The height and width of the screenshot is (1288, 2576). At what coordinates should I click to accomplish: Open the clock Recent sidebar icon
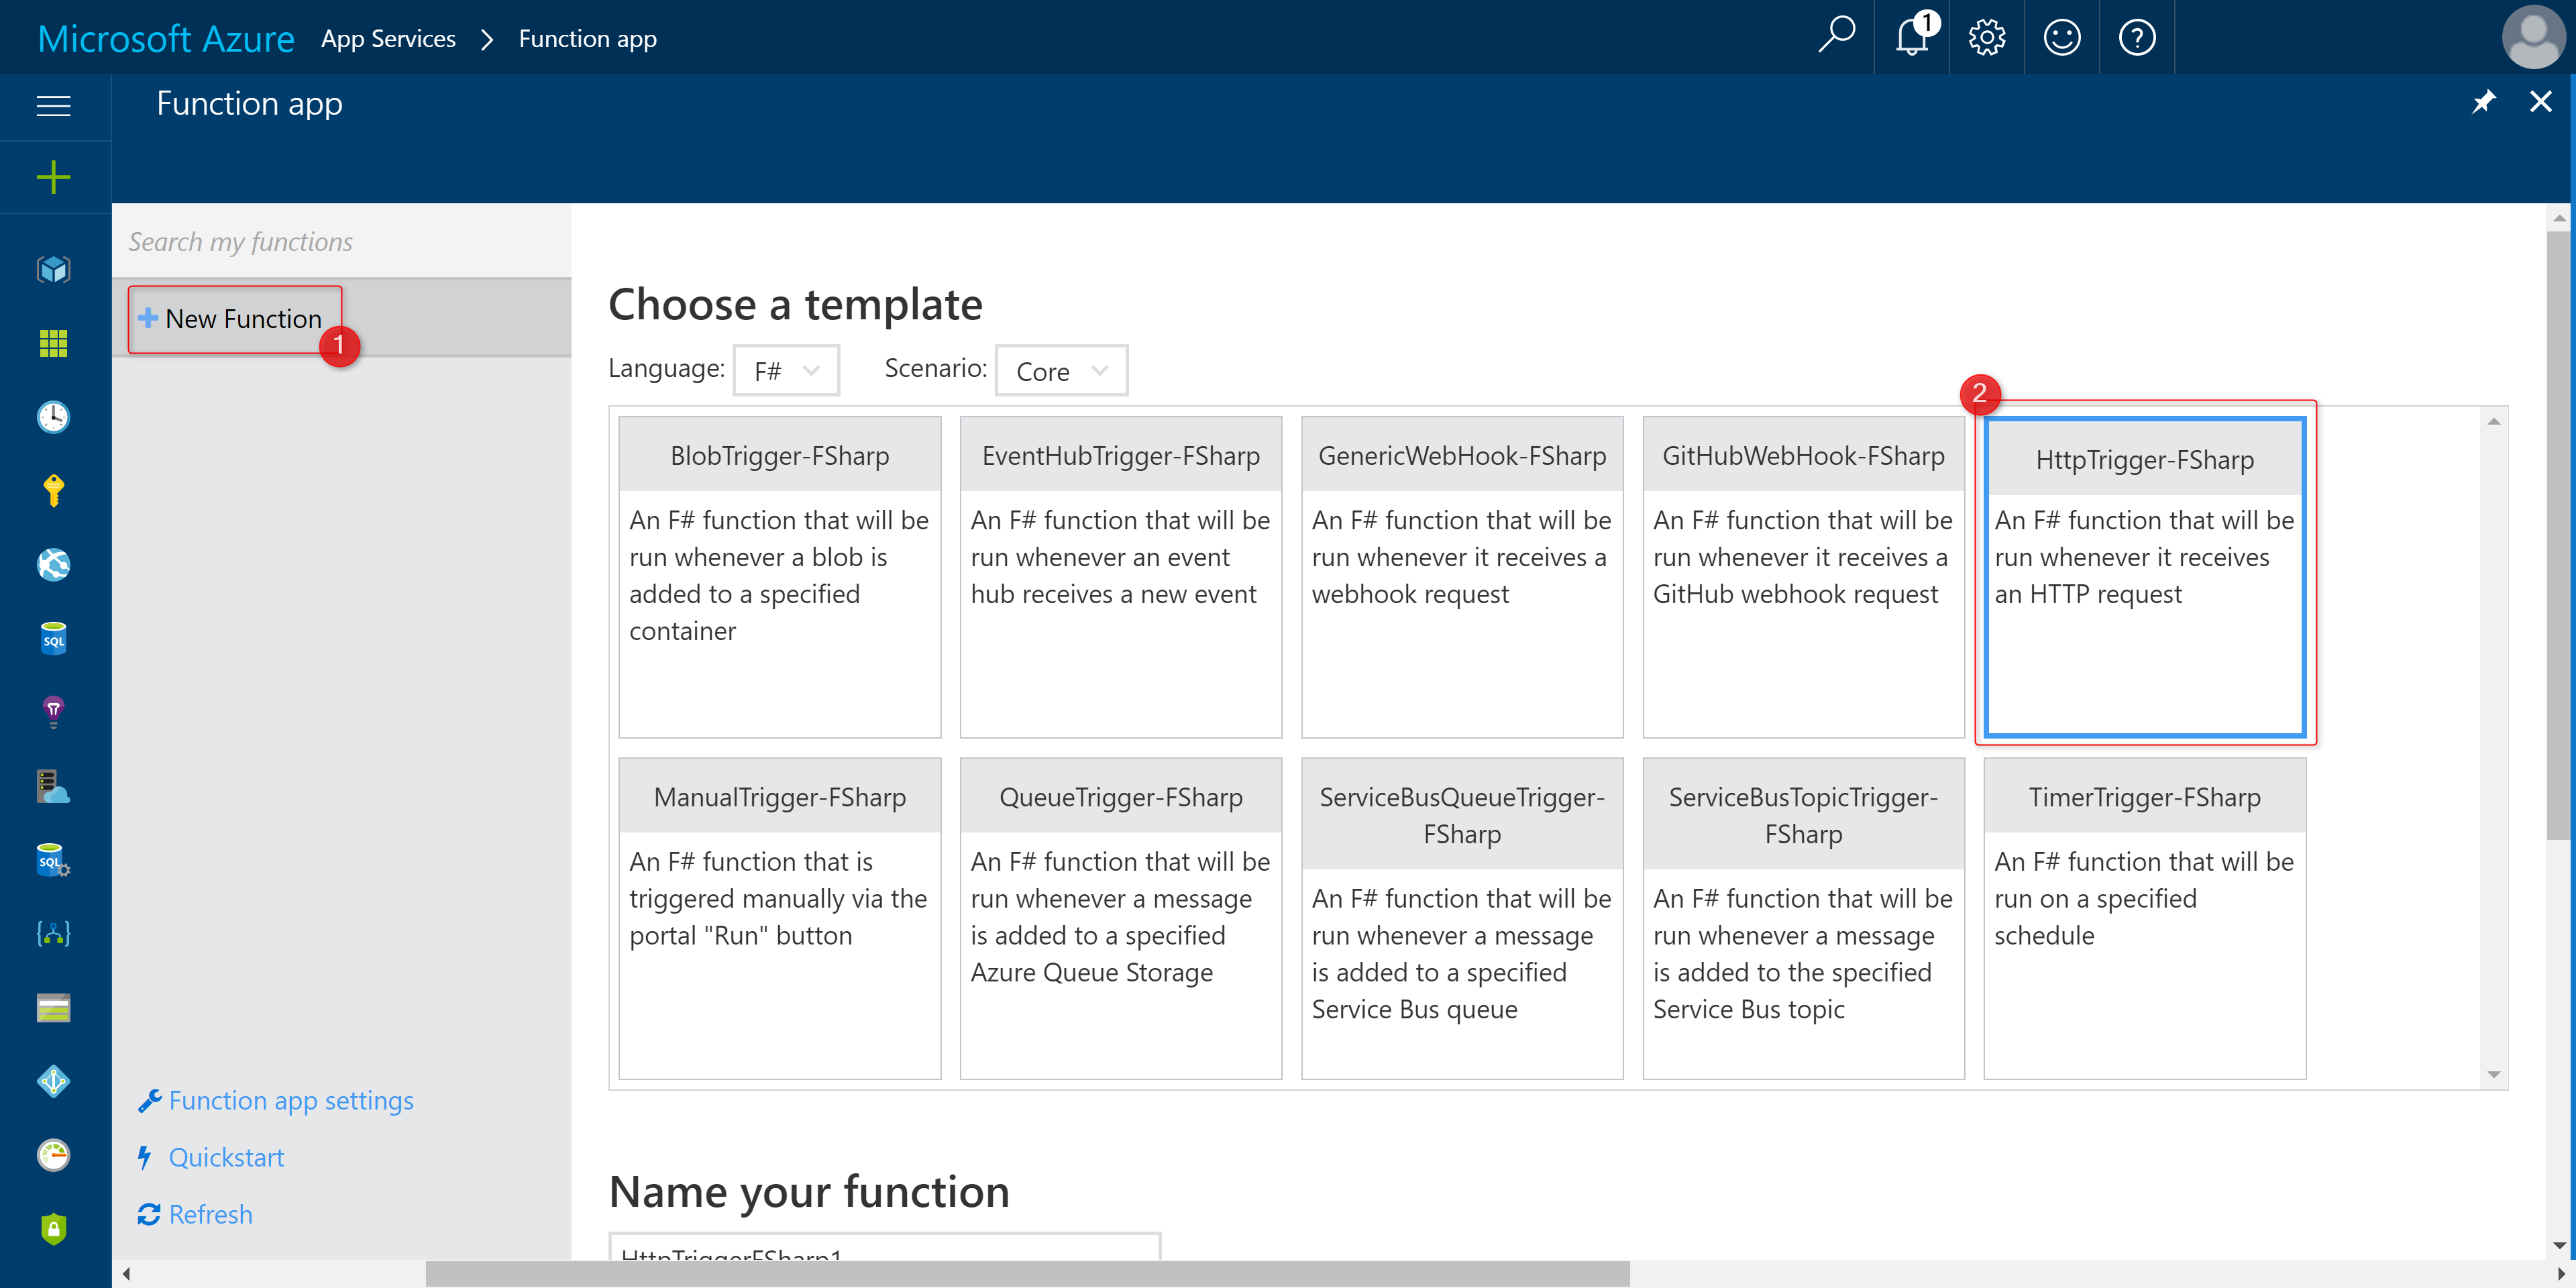tap(53, 416)
